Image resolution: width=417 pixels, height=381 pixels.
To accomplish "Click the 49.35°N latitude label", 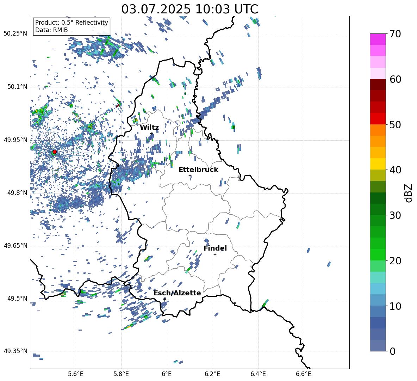I will (x=15, y=351).
